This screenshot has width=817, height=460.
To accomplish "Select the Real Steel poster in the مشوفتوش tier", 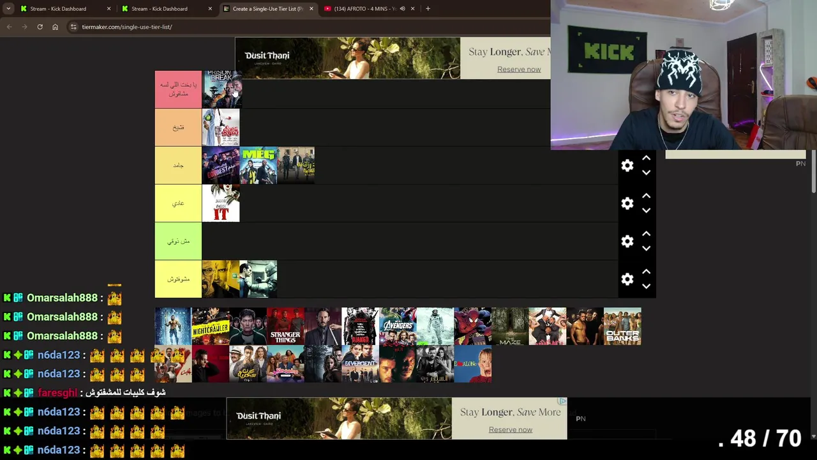I will point(259,279).
